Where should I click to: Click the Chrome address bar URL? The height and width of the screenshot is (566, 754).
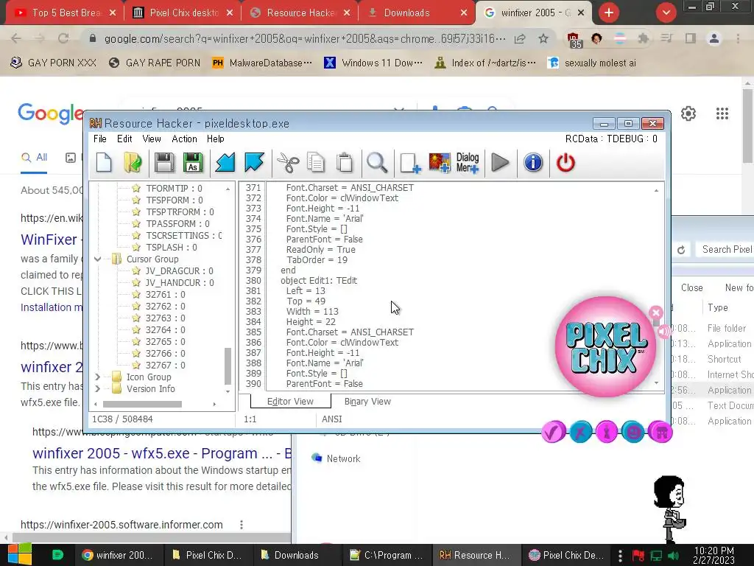point(305,38)
